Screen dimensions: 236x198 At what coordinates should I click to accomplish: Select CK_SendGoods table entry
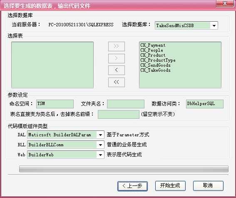coord(155,65)
